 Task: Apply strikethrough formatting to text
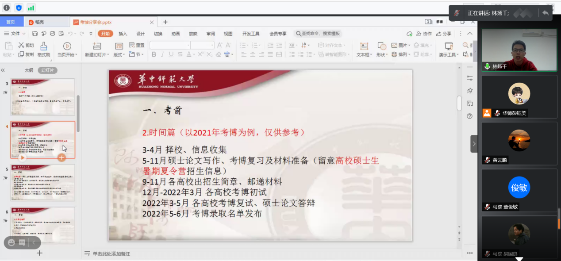point(180,54)
